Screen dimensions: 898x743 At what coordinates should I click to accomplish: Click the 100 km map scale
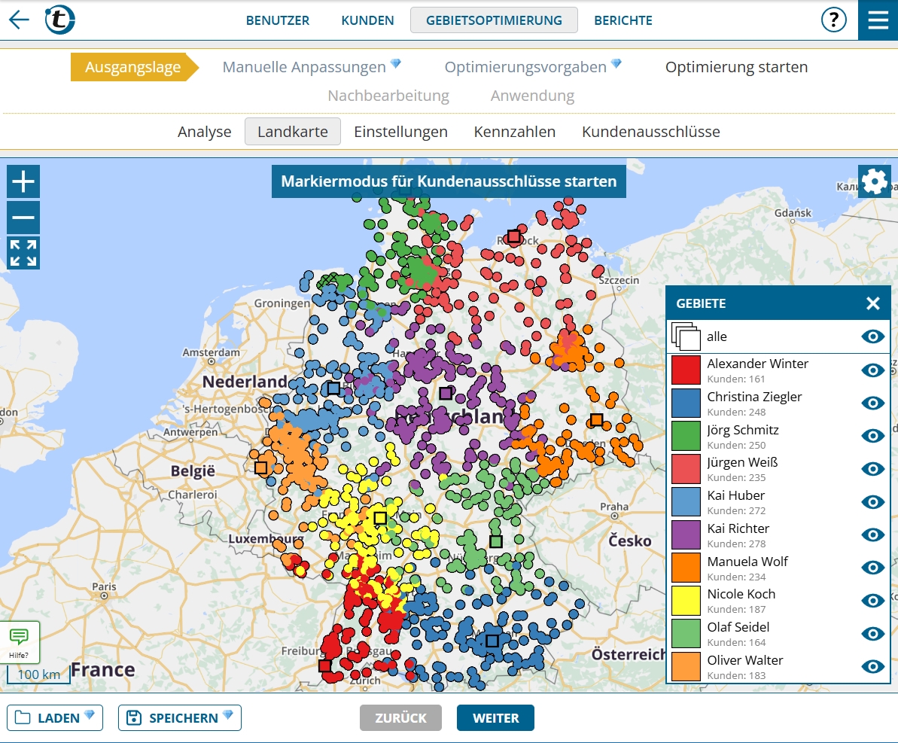[38, 674]
